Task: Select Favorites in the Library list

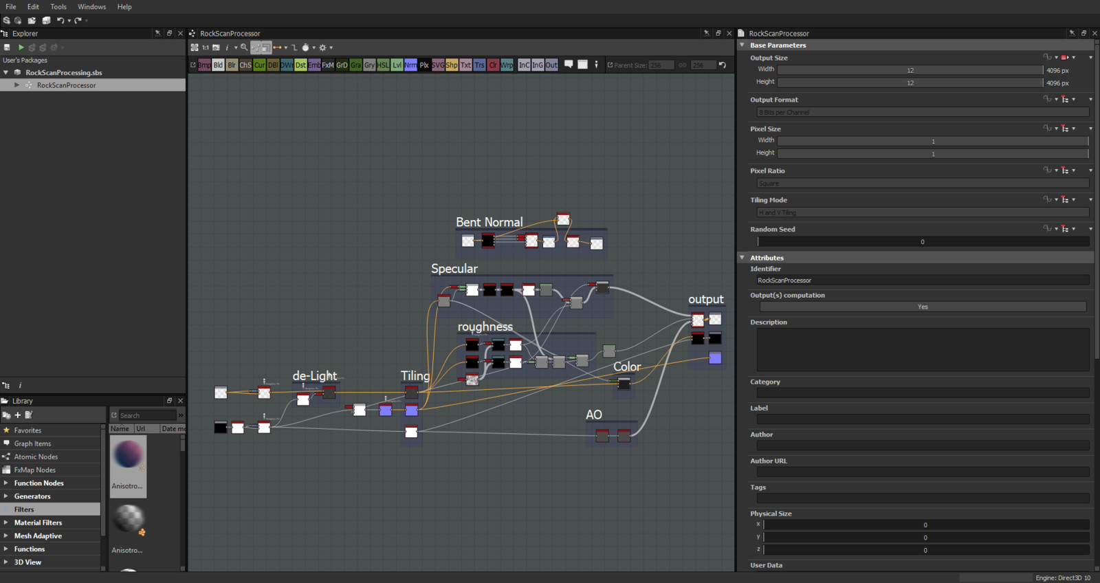Action: [x=50, y=430]
